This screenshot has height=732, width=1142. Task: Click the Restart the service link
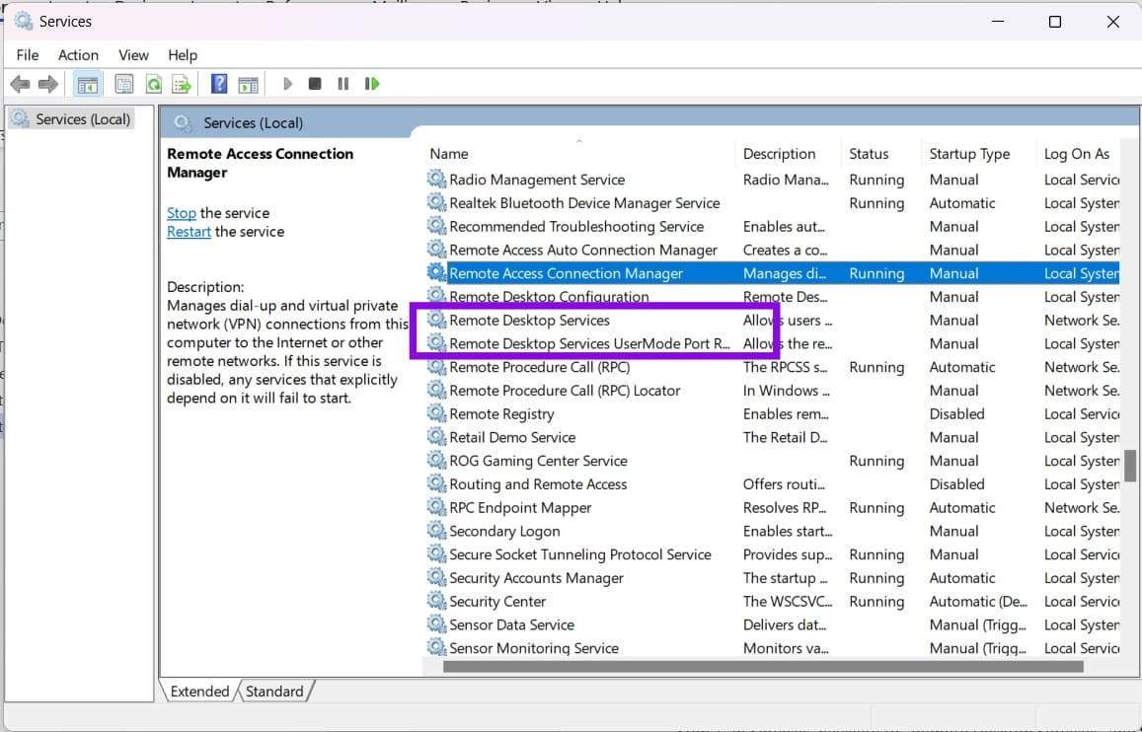(x=189, y=232)
